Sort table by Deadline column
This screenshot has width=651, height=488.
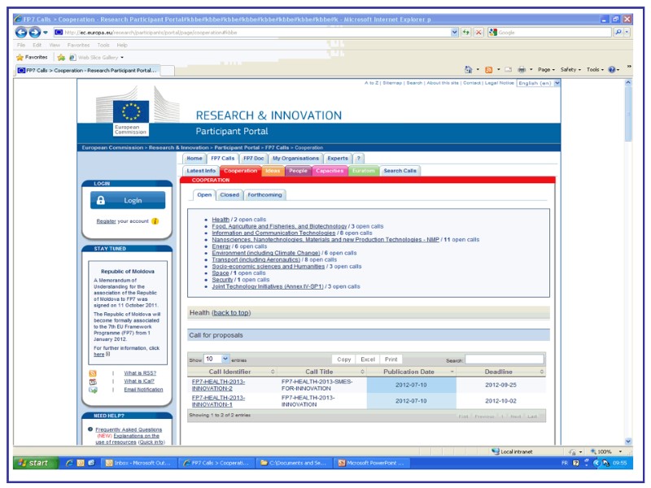[501, 372]
